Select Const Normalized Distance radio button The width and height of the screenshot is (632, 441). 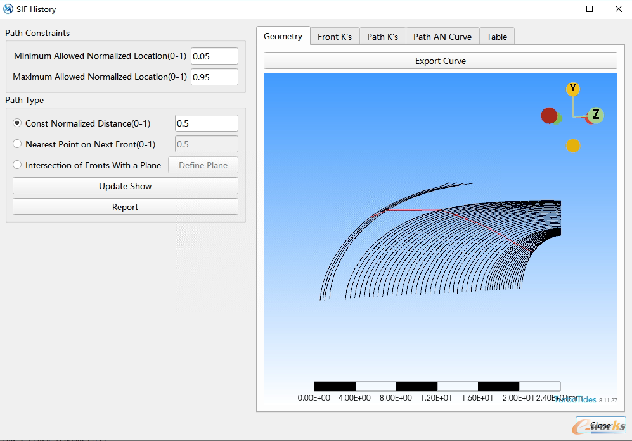[17, 123]
